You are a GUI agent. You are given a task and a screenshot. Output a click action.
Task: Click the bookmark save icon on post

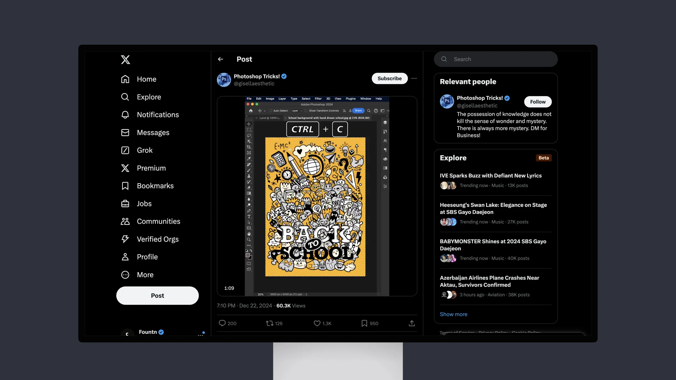pos(363,323)
